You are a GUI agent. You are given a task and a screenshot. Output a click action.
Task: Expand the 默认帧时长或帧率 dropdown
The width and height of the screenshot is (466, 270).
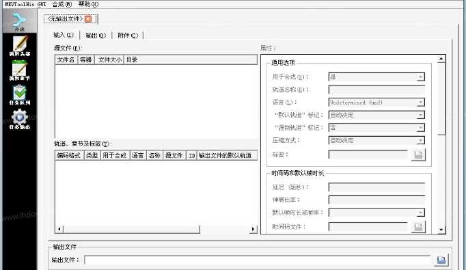pos(420,213)
